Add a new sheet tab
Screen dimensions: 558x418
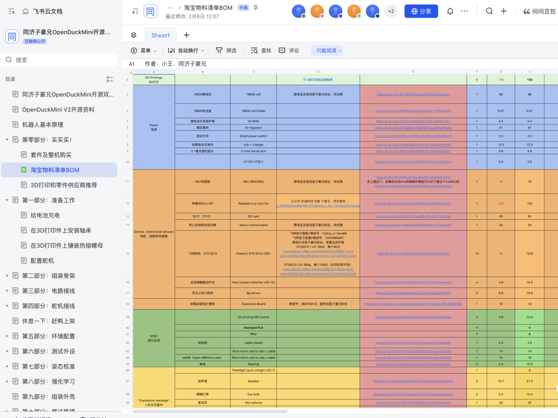[187, 35]
